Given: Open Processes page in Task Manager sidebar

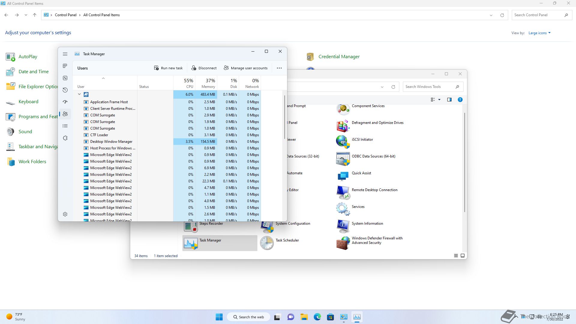Looking at the screenshot, I should click(65, 66).
